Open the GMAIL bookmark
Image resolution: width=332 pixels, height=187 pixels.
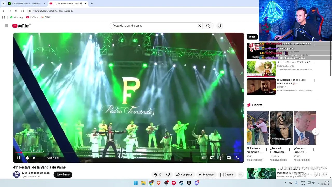(46, 17)
